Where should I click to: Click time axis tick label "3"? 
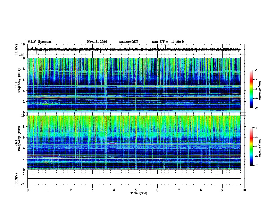click(x=92, y=190)
